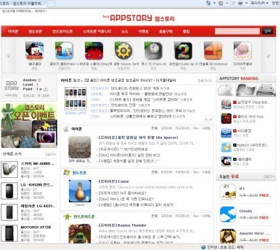280x250 pixels.
Task: Open rank 4 NateOn app icon
Action: [226, 147]
